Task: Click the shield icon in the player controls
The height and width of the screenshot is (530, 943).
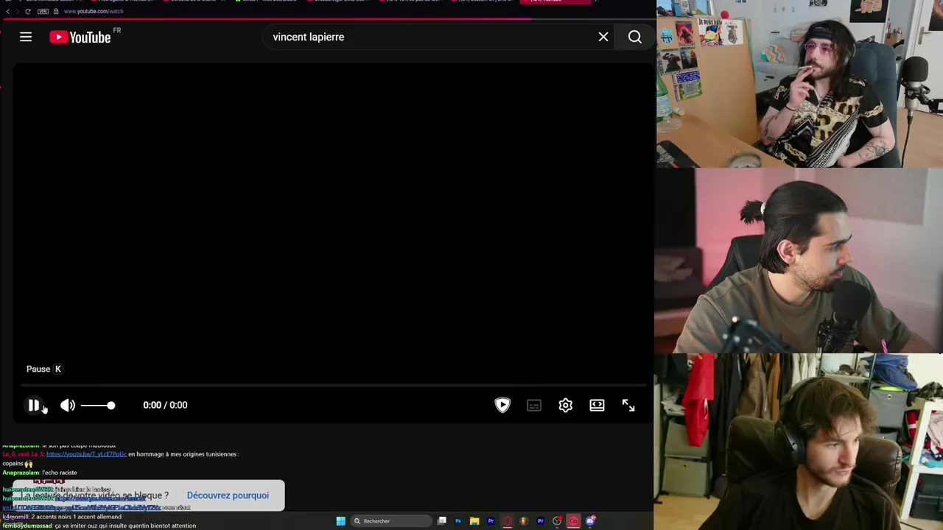Action: tap(502, 405)
